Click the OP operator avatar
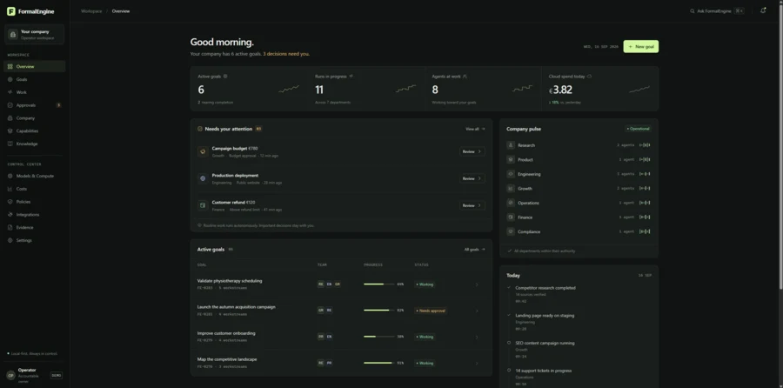 pyautogui.click(x=10, y=376)
